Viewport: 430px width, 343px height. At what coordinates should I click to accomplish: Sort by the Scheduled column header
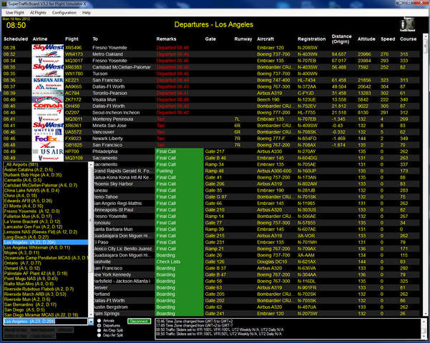click(16, 39)
